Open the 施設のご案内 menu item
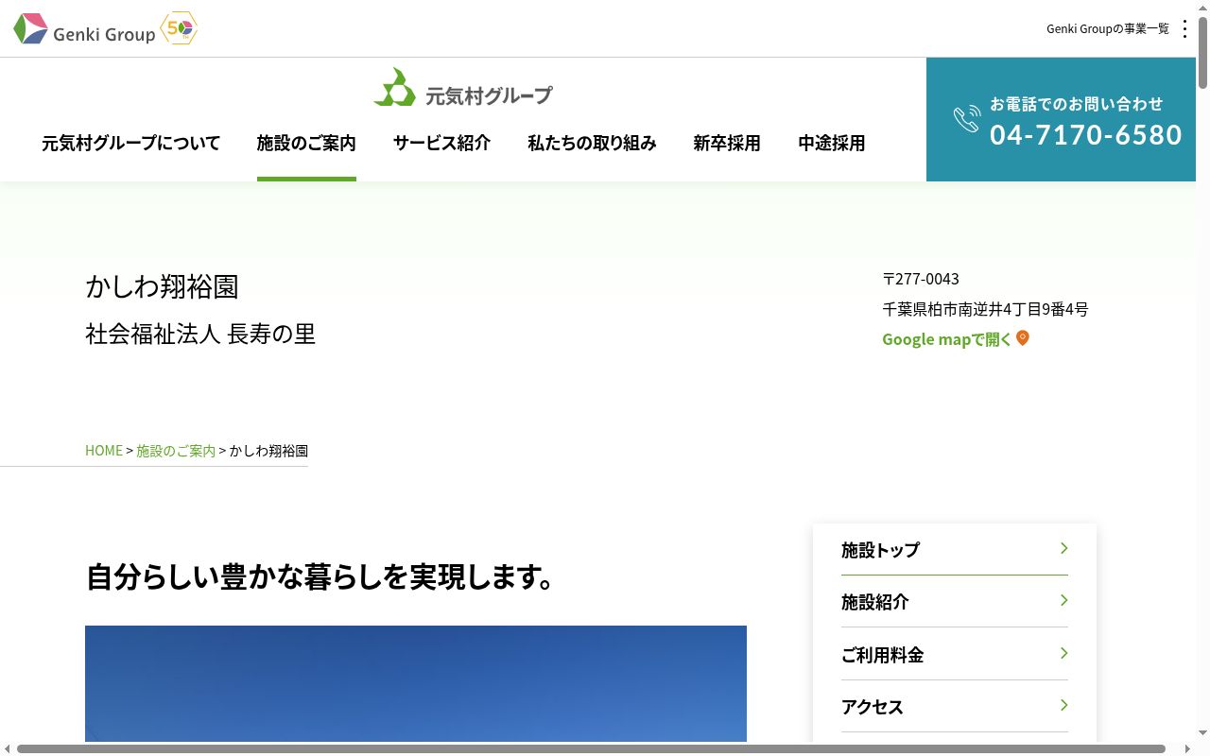1210x756 pixels. [x=306, y=143]
